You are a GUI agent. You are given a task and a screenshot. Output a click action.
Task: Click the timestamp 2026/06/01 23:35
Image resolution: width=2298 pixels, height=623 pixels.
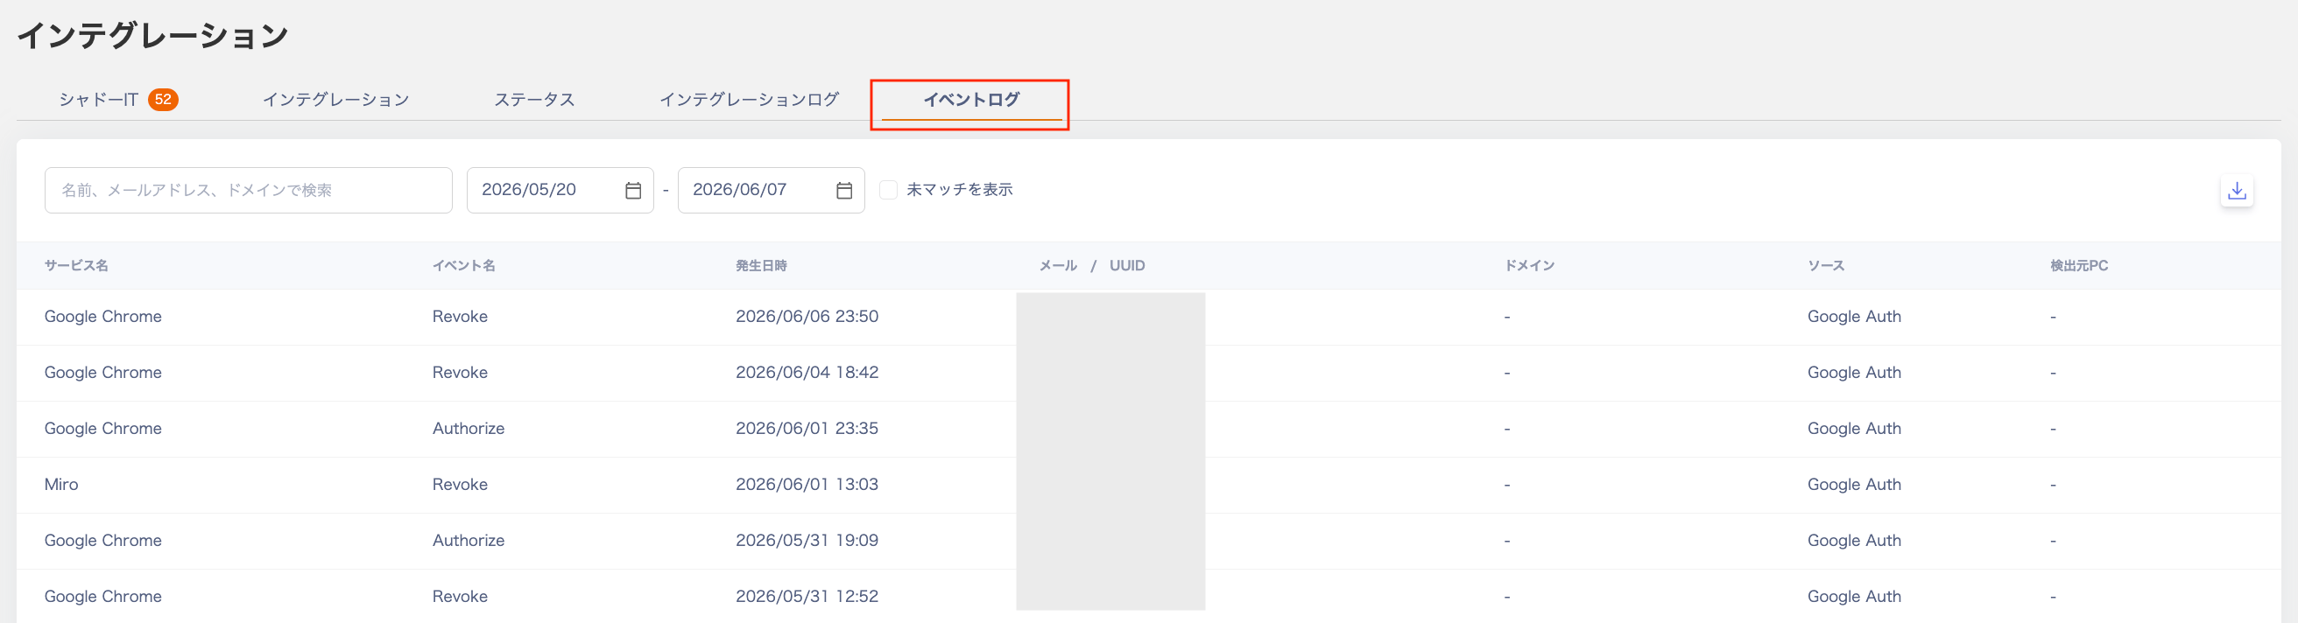807,429
